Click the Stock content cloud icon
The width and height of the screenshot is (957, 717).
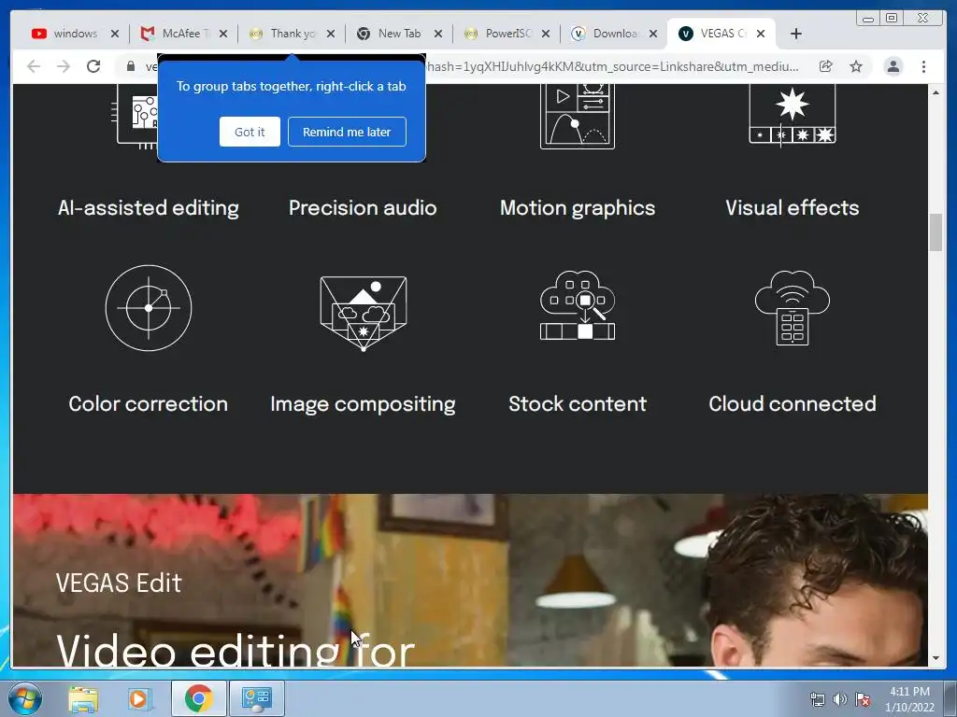point(578,305)
